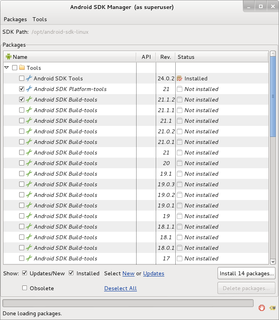
Task: Click Not installed icon for Build-tools 19.0.3
Action: coord(180,184)
